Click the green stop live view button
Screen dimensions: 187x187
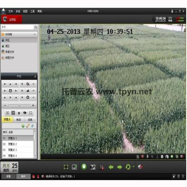[x=84, y=167]
